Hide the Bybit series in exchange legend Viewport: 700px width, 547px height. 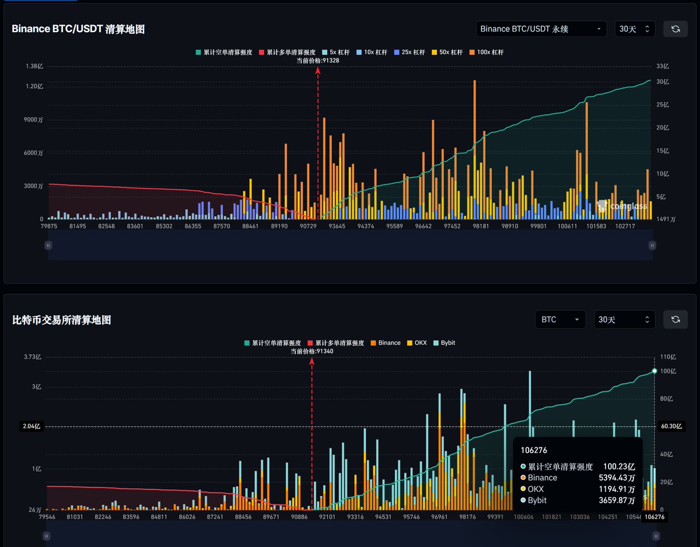pyautogui.click(x=444, y=343)
